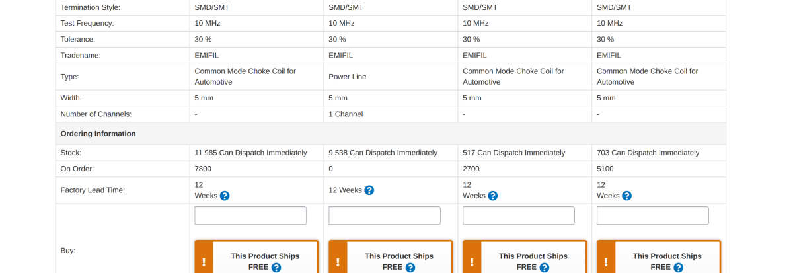Click the FREE shipping help icon for 11 985 stock product

276,268
